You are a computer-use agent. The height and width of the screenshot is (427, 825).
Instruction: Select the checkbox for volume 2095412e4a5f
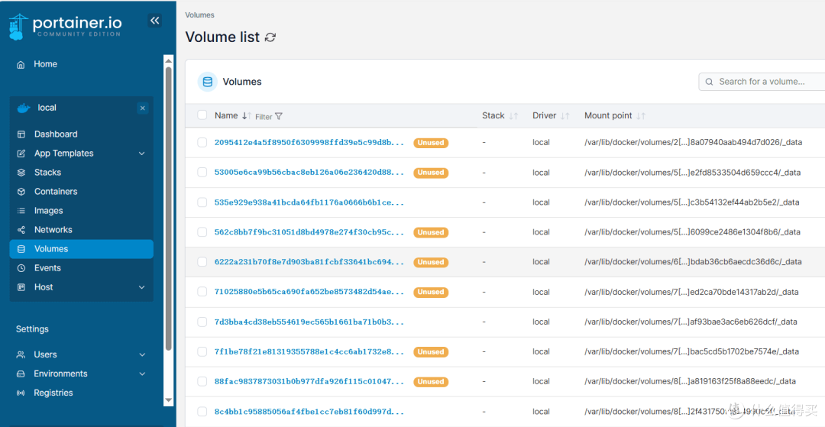tap(202, 143)
